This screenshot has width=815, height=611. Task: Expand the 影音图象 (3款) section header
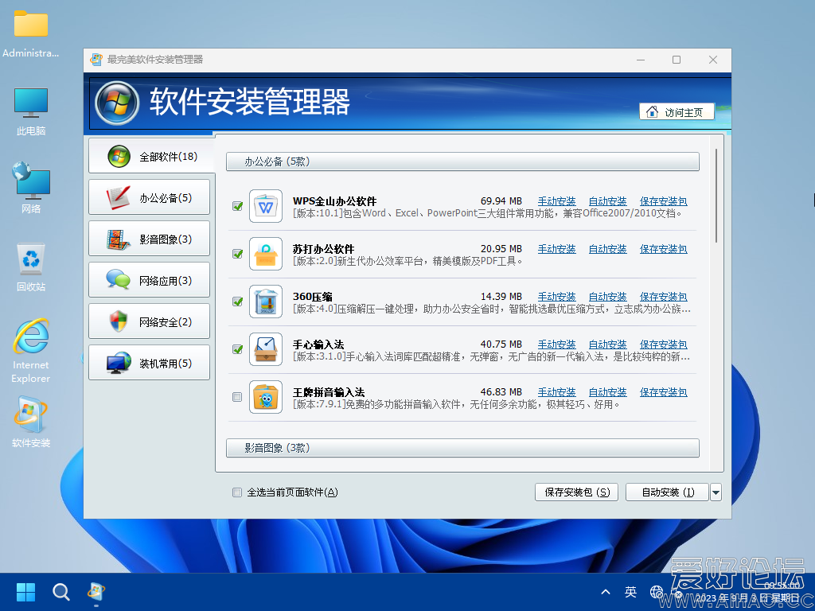point(462,448)
